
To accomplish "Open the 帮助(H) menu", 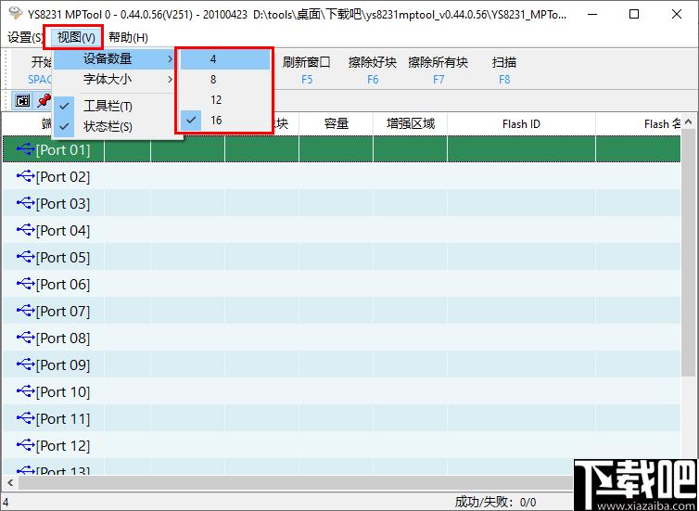I will [x=128, y=37].
